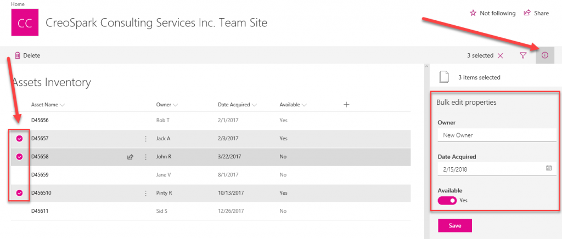
Task: Open the calendar picker for Date Acquired
Action: [549, 168]
